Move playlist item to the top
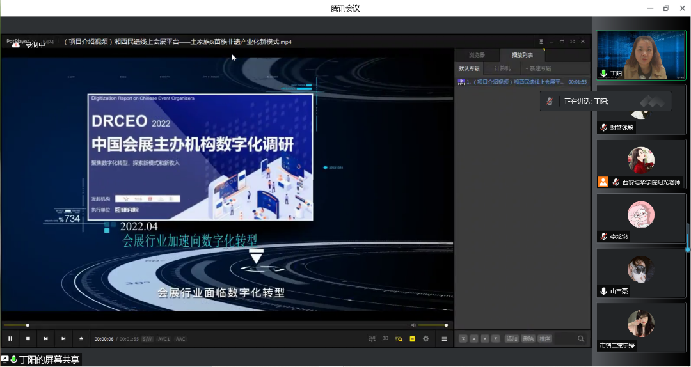Viewport: 691px width, 367px height. point(463,339)
